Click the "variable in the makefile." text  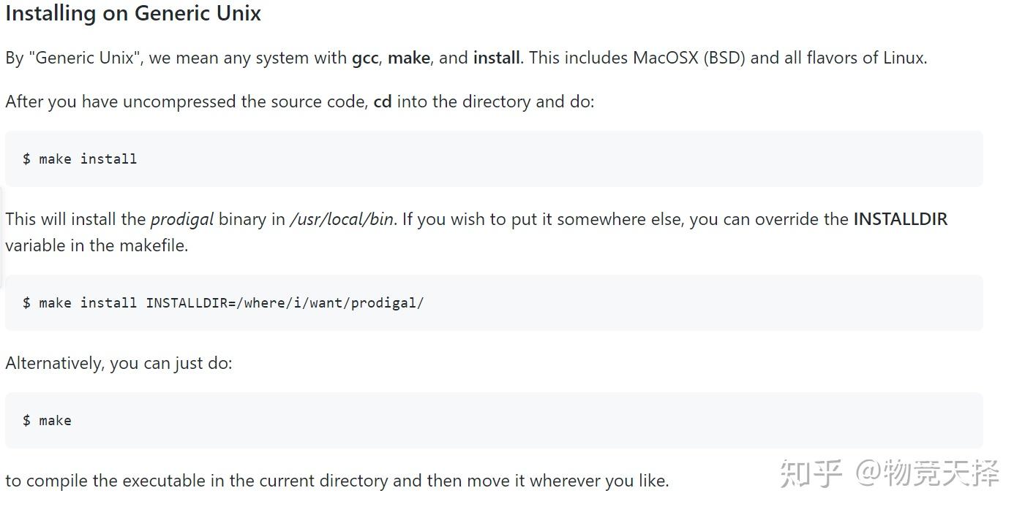(x=97, y=245)
